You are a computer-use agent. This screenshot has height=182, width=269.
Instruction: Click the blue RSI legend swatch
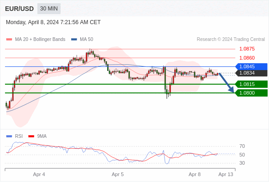pyautogui.click(x=9, y=136)
